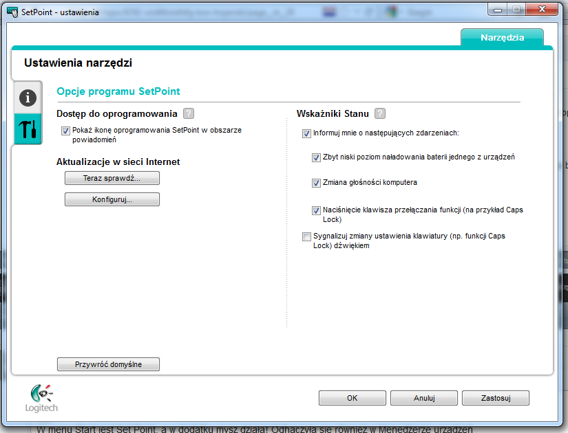Viewport: 568px width, 433px height.
Task: Switch to the Narzędzia tab
Action: (x=502, y=37)
